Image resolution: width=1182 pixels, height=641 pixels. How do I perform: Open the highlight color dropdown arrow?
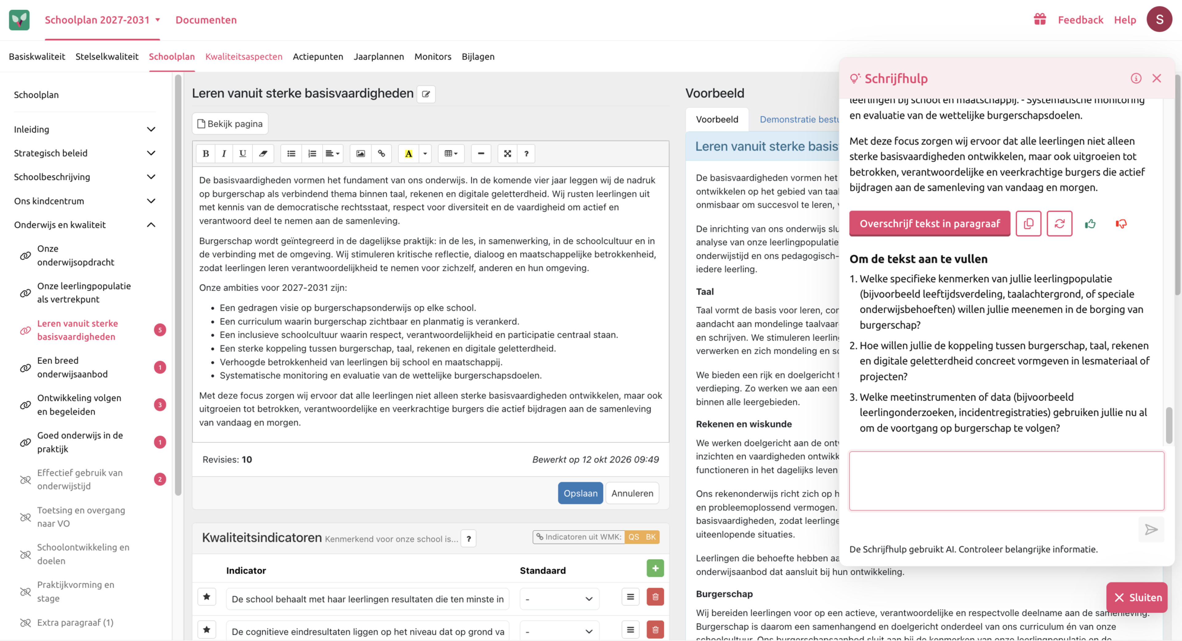click(425, 153)
